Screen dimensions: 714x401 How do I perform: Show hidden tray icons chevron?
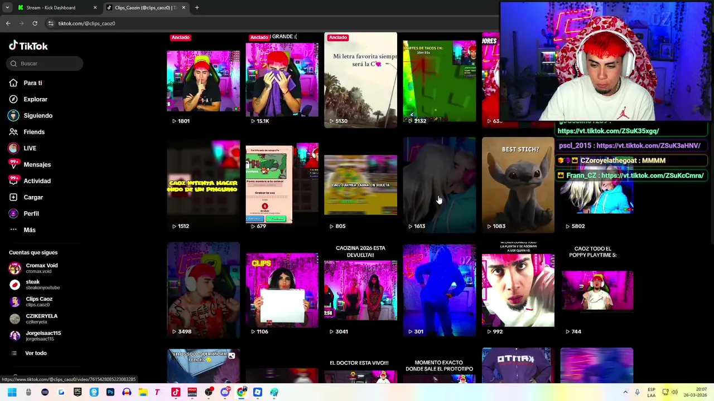624,392
